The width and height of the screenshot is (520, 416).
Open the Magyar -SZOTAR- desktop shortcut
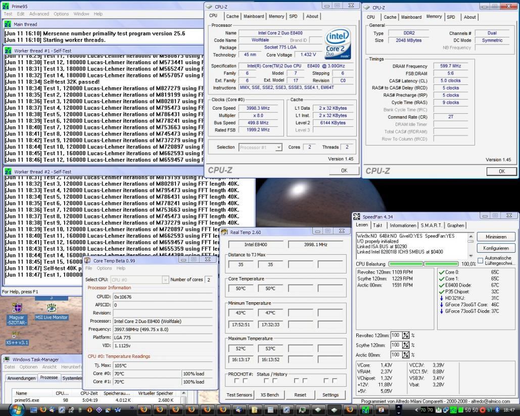point(17,314)
